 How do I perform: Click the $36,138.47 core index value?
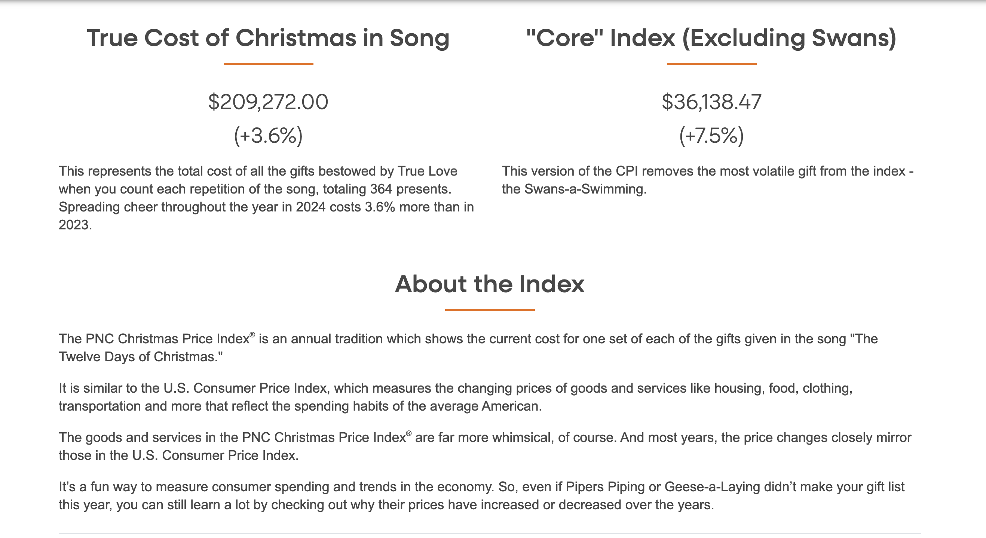(x=711, y=102)
